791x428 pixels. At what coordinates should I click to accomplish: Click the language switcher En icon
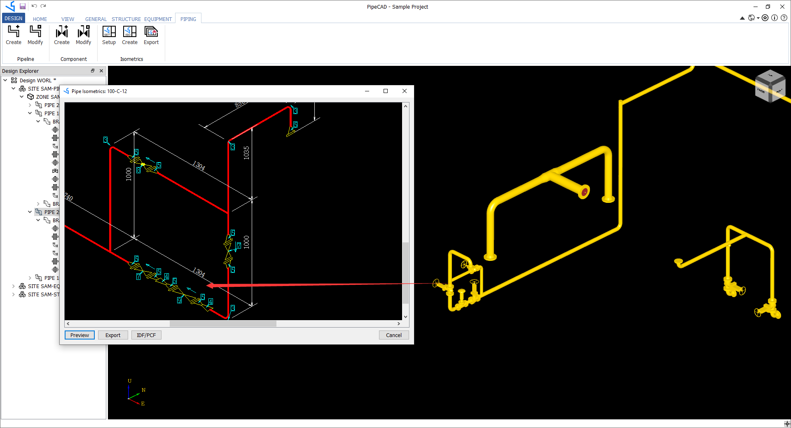pyautogui.click(x=752, y=18)
